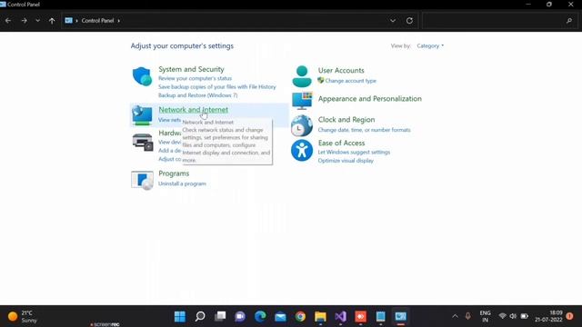The height and width of the screenshot is (327, 582).
Task: Open the Programs heading link
Action: [174, 173]
